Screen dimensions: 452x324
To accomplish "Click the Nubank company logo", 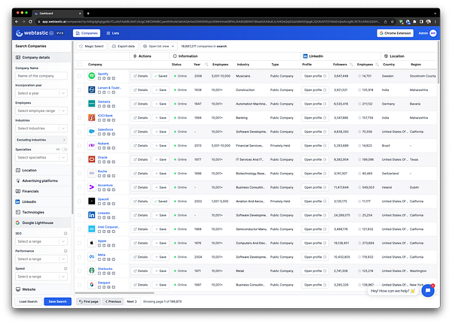I will (x=91, y=146).
